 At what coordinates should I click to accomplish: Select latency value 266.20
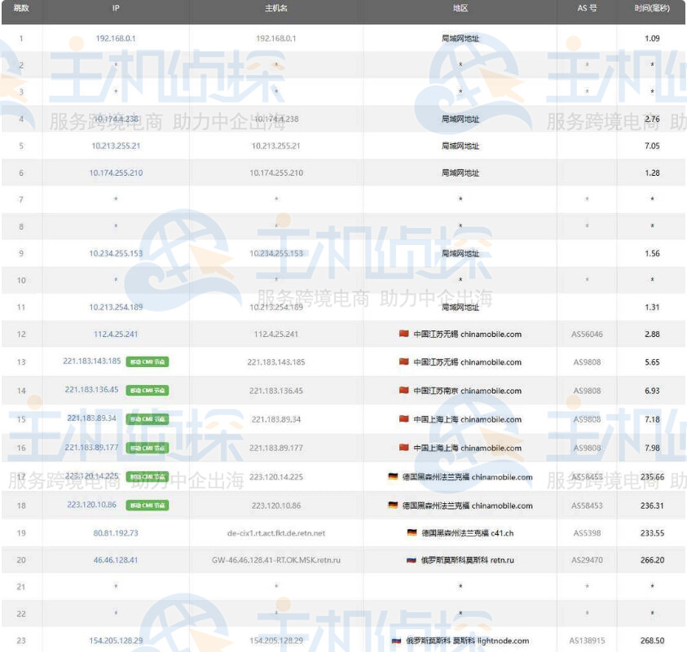point(652,560)
